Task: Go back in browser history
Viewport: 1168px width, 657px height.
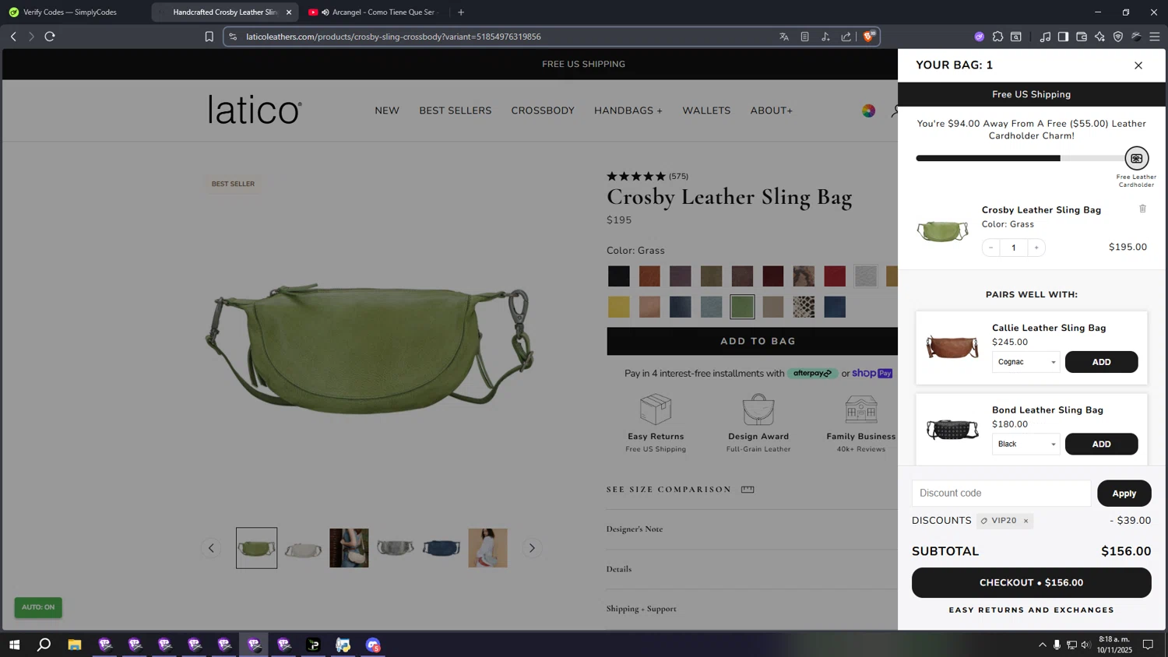Action: coord(13,37)
